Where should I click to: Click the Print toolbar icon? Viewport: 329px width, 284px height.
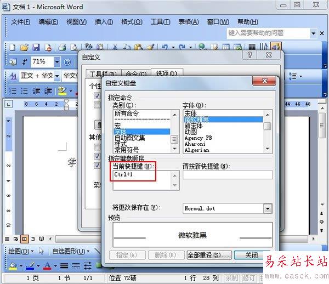63,47
